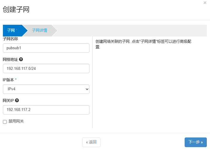Screen dimensions: 210x150
Task: Close the 创建子网 dialog with the X
Action: pos(205,3)
